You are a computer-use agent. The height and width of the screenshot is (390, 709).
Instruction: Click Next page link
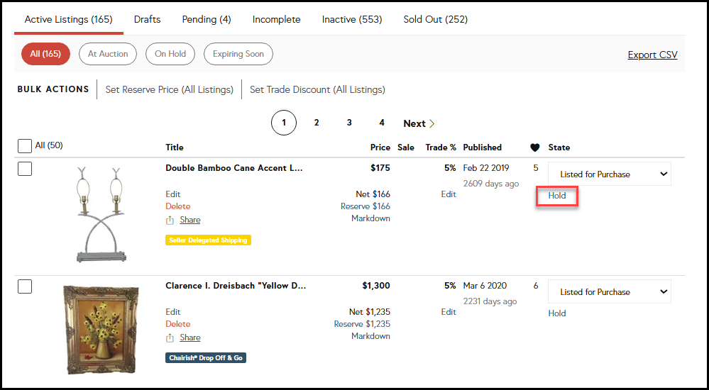[419, 123]
